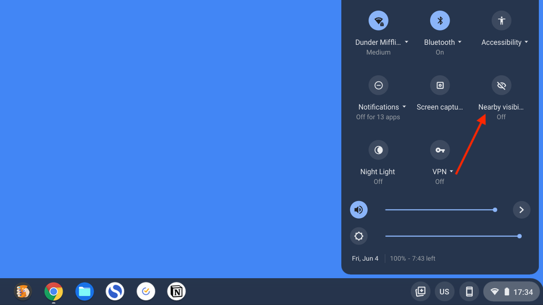Toggle the Notifications do-not-disturb icon
Image resolution: width=543 pixels, height=305 pixels.
[378, 85]
